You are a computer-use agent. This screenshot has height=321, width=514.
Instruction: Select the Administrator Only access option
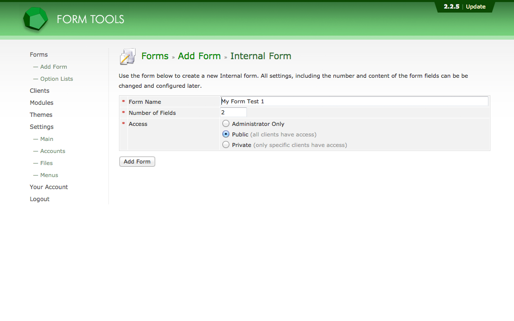[x=225, y=123]
